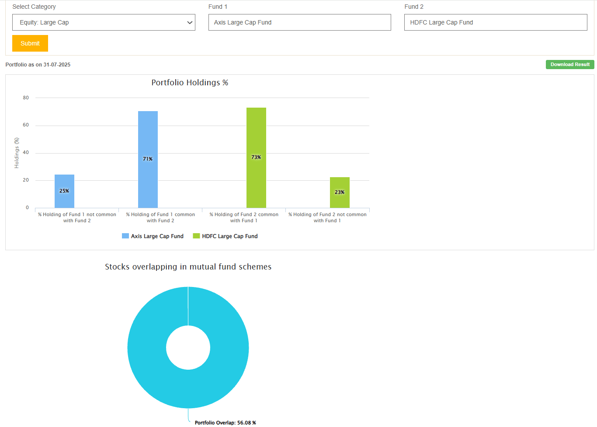Click the green Download Result button
This screenshot has height=427, width=597.
[569, 64]
